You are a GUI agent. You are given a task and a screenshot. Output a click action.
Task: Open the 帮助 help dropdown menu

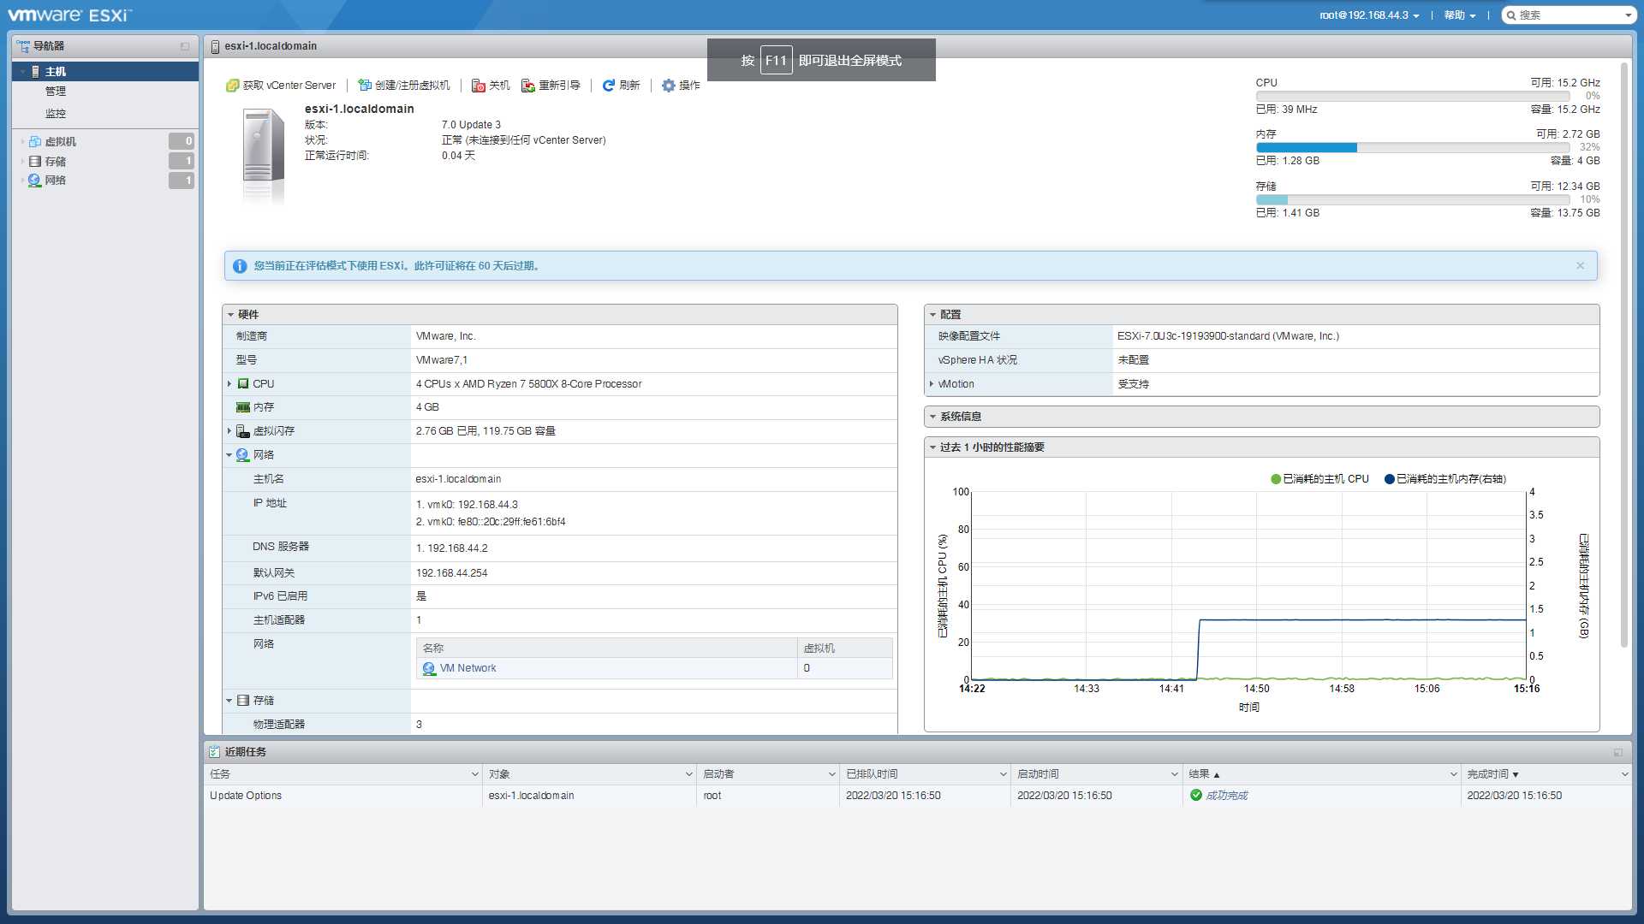click(1460, 15)
